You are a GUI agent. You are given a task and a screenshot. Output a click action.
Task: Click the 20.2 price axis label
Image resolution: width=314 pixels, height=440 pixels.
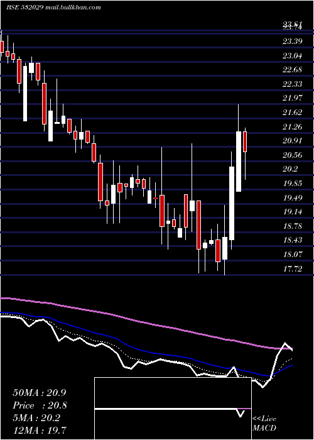tap(290, 169)
